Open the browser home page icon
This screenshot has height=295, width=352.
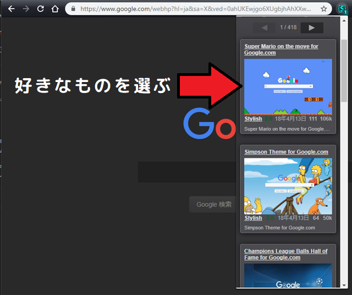[55, 9]
